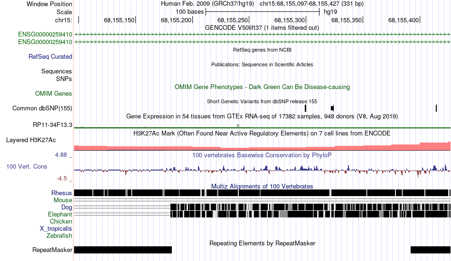Select the Common dbSNP(155) track label

(42, 108)
